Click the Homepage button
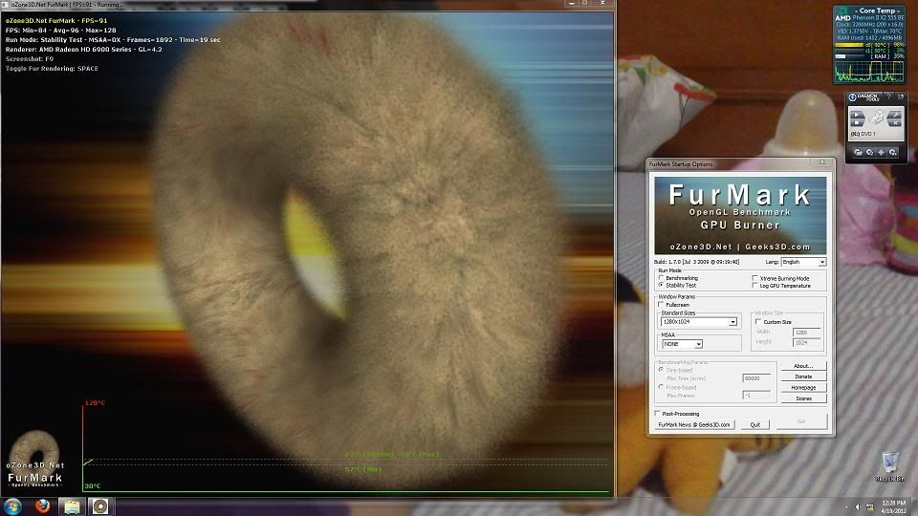The image size is (918, 516). (803, 387)
